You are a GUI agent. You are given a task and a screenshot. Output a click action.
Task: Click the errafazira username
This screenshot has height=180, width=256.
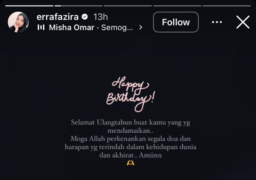click(57, 17)
